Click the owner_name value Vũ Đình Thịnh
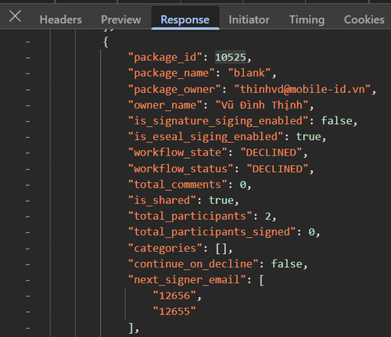This screenshot has height=337, width=391. coord(262,105)
